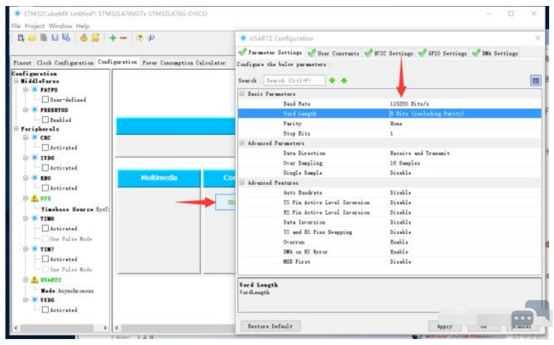Collapse the Peripherals tree node
The image size is (554, 345).
click(x=16, y=129)
